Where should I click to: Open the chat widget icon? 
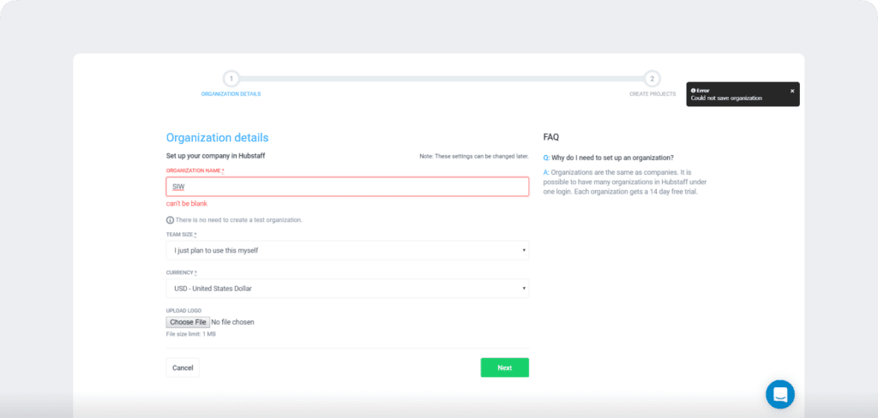click(x=779, y=394)
